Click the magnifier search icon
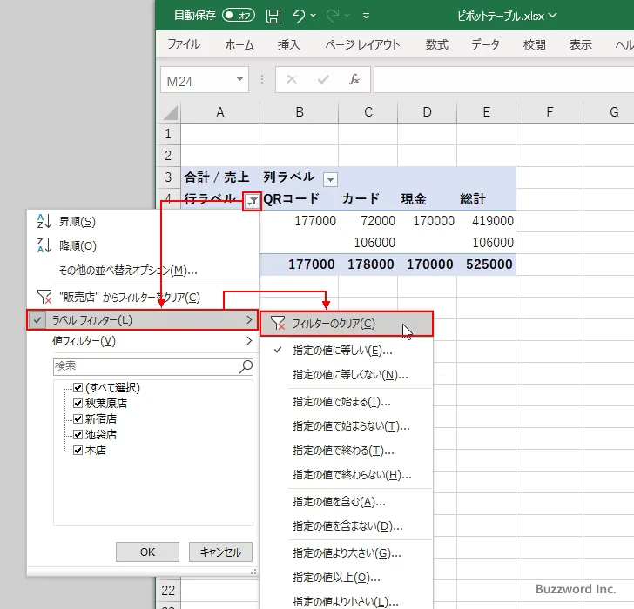Image resolution: width=634 pixels, height=609 pixels. tap(246, 366)
